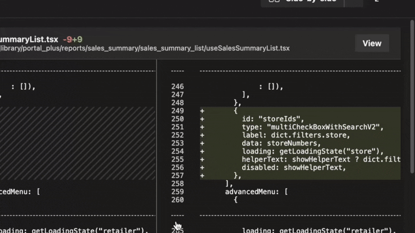Click line number 251 in the gutter
This screenshot has height=233, width=415.
click(178, 127)
